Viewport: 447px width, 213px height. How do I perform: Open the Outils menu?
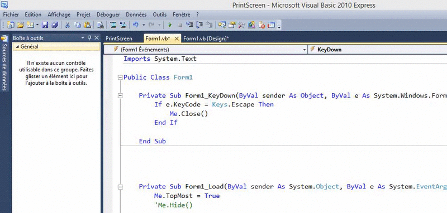(160, 14)
